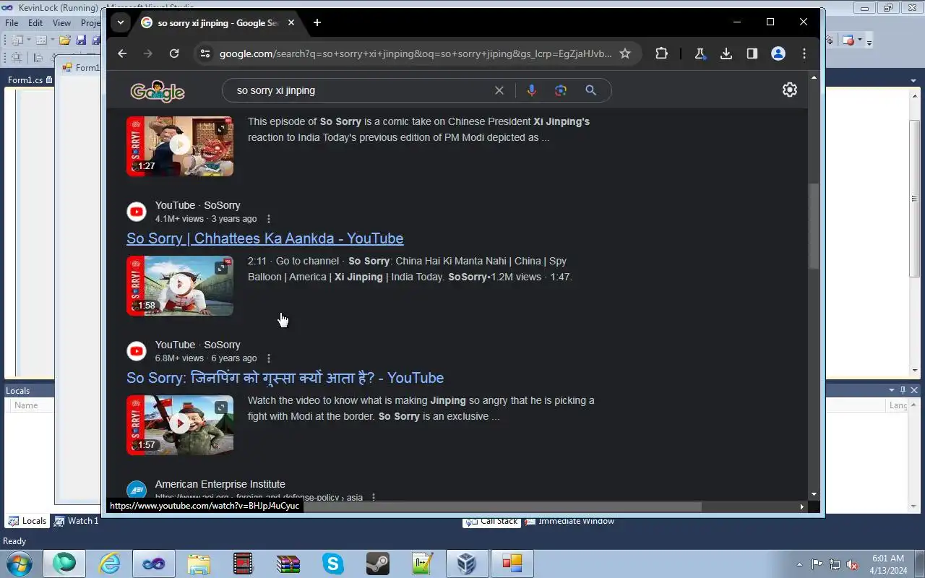Image resolution: width=925 pixels, height=578 pixels.
Task: Open options for American Enterprise Institute result
Action: pos(374,498)
